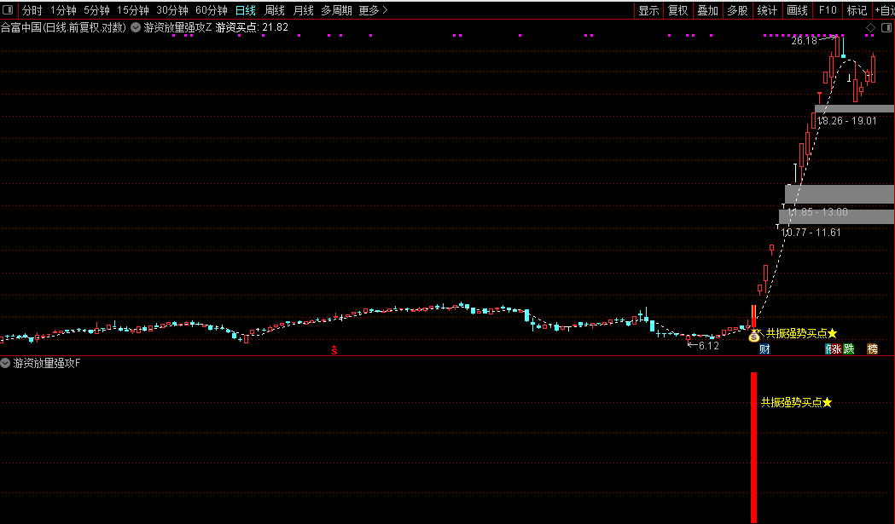The height and width of the screenshot is (524, 895).
Task: Click the tall red signal bar in sub-chart
Action: point(753,447)
